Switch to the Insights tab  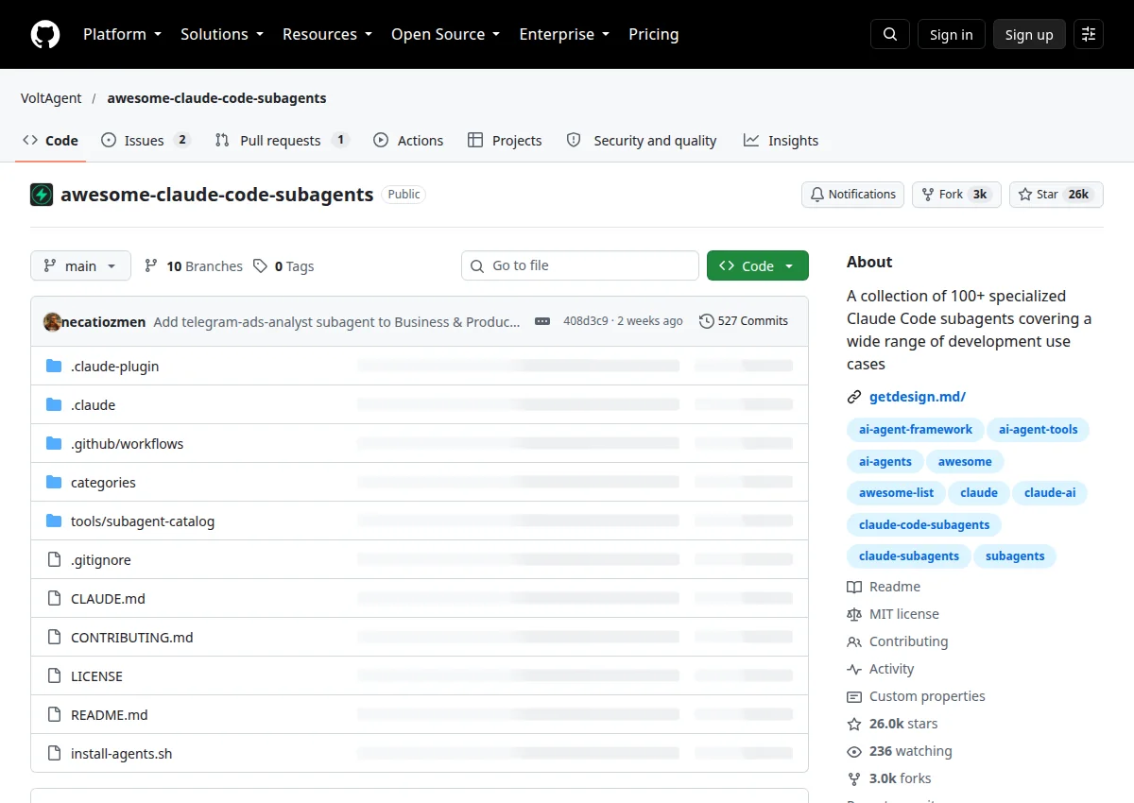(781, 140)
